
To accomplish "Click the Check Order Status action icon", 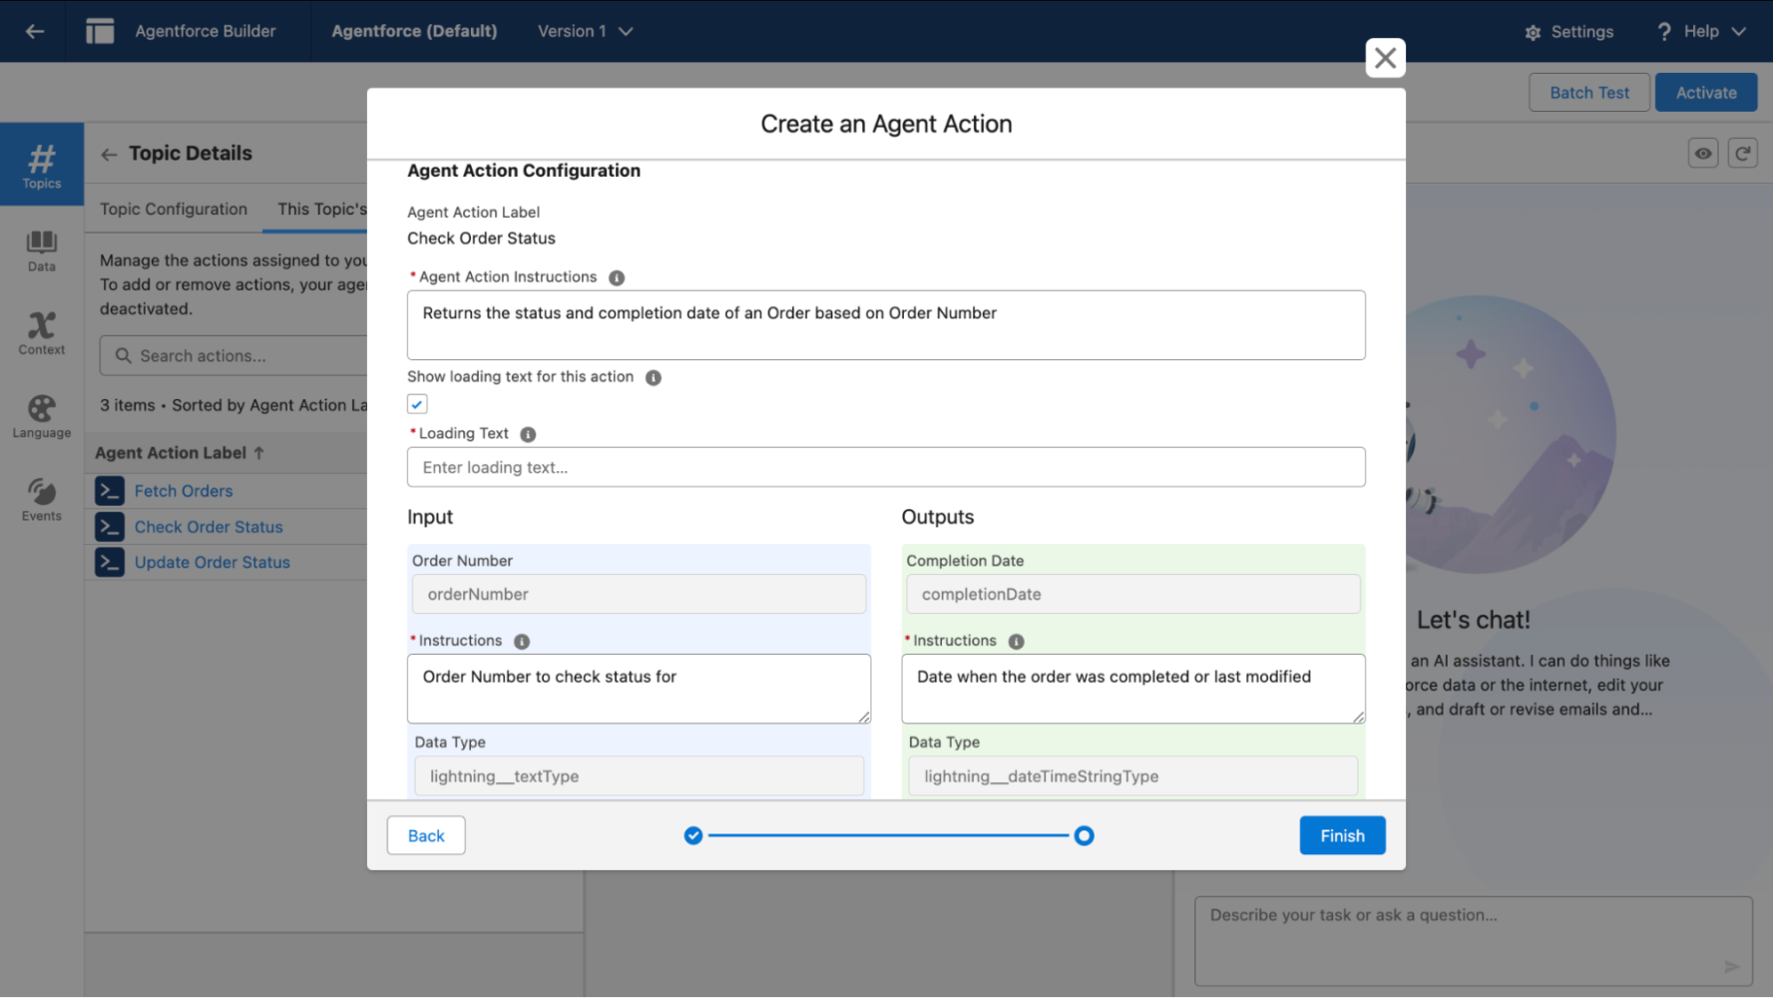I will click(x=110, y=526).
